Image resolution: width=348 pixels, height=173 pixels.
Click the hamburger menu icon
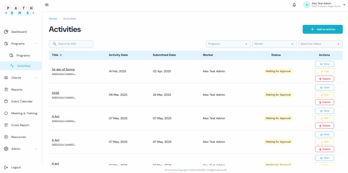click(47, 5)
